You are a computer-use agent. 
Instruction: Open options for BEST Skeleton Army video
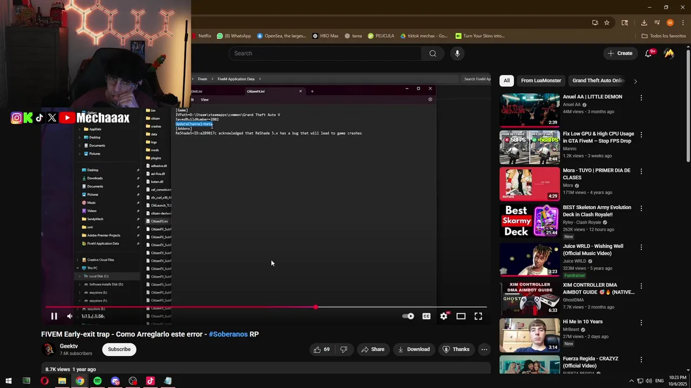pyautogui.click(x=641, y=208)
